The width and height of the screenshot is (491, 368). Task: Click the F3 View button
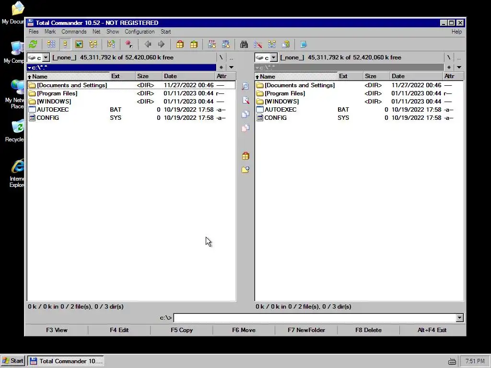pos(57,330)
